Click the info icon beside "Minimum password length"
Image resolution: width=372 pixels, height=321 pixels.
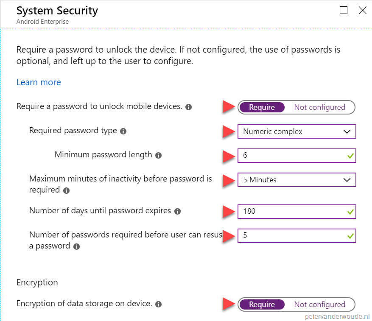[158, 156]
